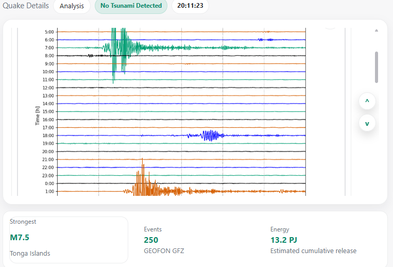Image resolution: width=393 pixels, height=267 pixels.
Task: Click the small blue blip at 6:00
Action: tap(266, 39)
